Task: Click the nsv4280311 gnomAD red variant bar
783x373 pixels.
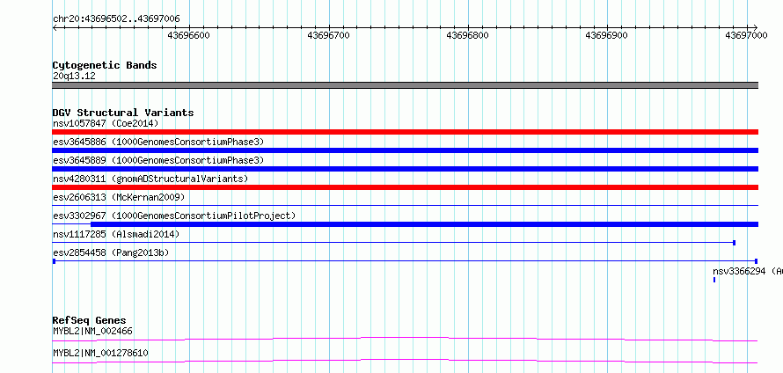Action: pos(405,187)
